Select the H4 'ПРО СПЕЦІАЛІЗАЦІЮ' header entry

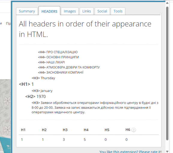click(58, 52)
